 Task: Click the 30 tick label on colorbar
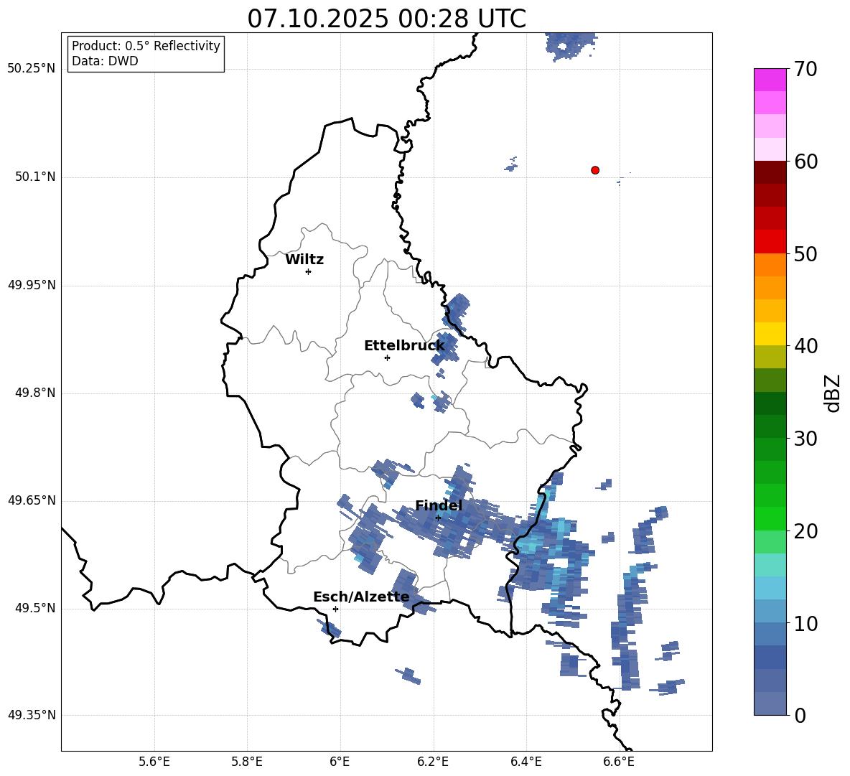coord(805,439)
